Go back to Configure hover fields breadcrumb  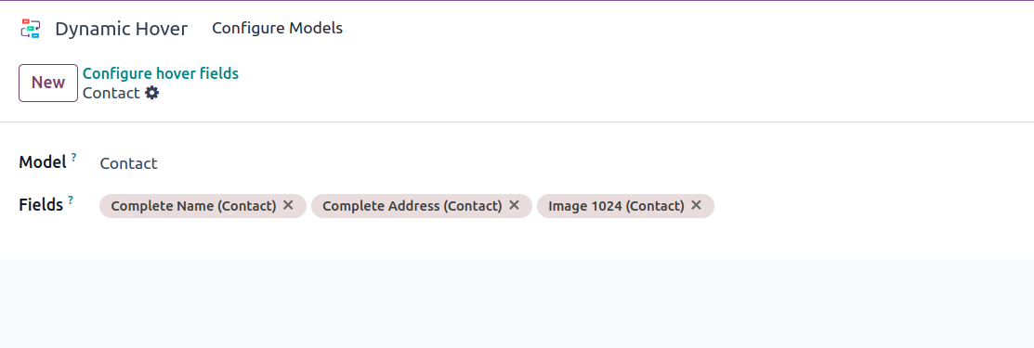(160, 73)
